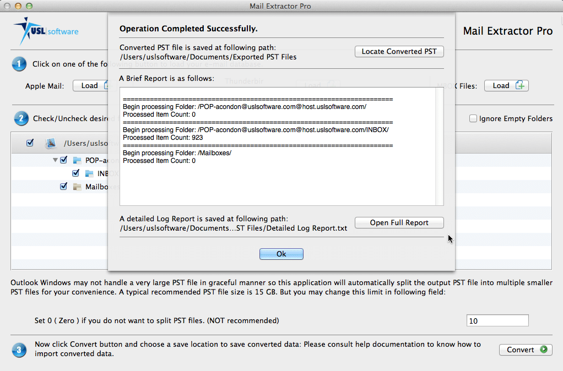
Task: Enable the Ignore Empty Folders checkbox
Action: pyautogui.click(x=473, y=118)
